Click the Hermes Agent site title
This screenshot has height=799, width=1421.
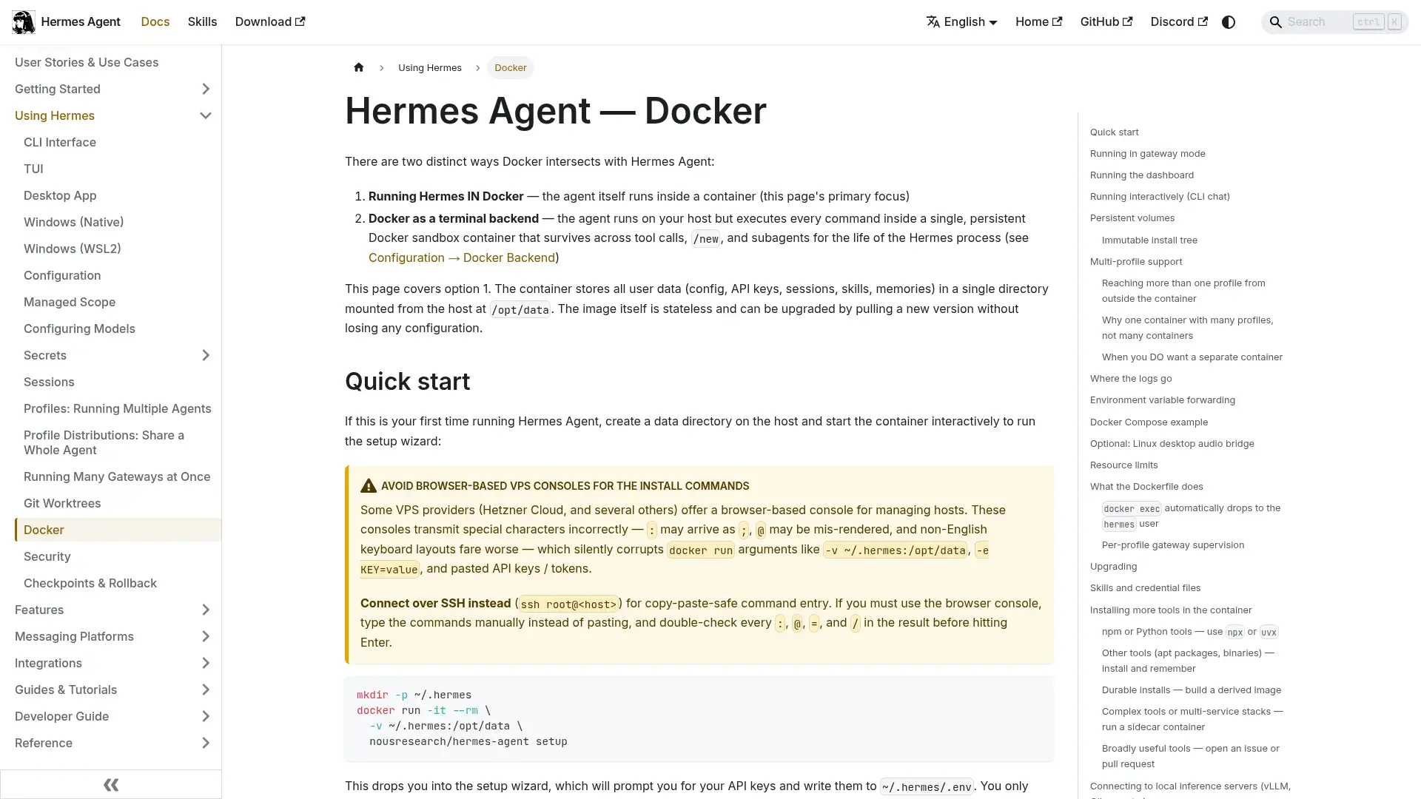(x=81, y=21)
